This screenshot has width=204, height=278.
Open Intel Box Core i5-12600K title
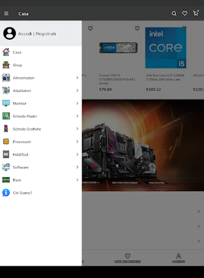[165, 77]
